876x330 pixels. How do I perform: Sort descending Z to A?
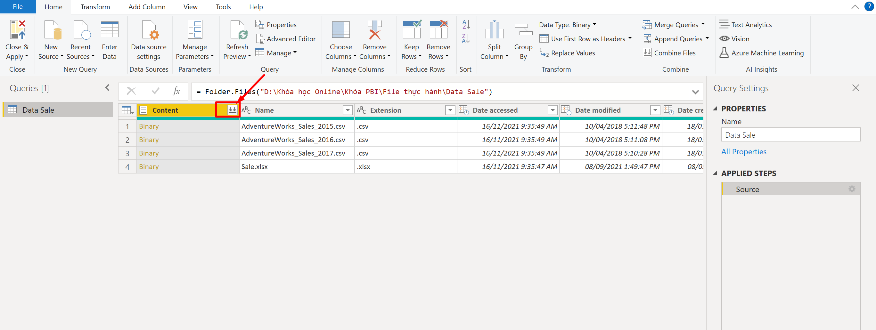[x=466, y=38]
